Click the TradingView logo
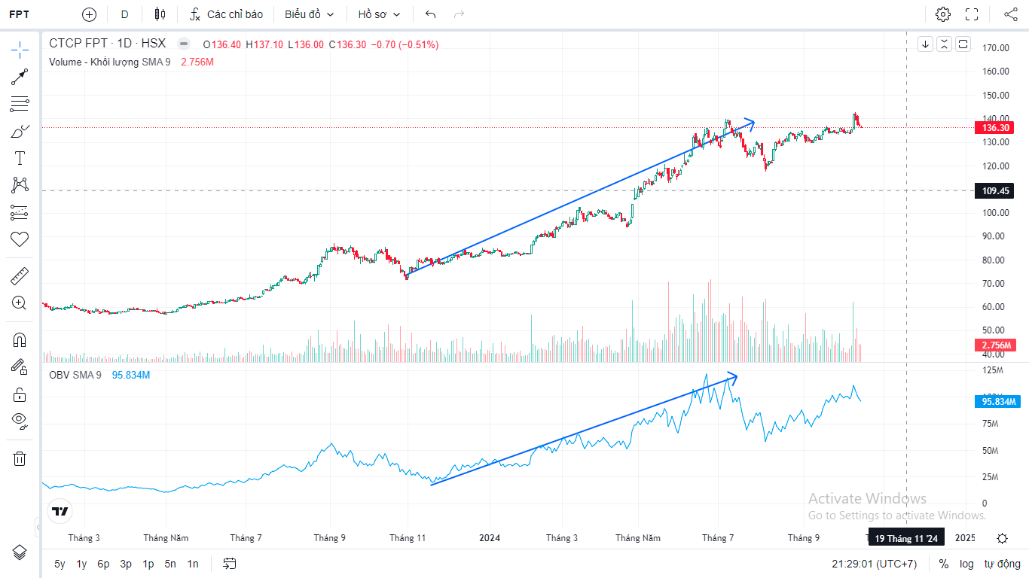The image size is (1029, 578). click(60, 512)
